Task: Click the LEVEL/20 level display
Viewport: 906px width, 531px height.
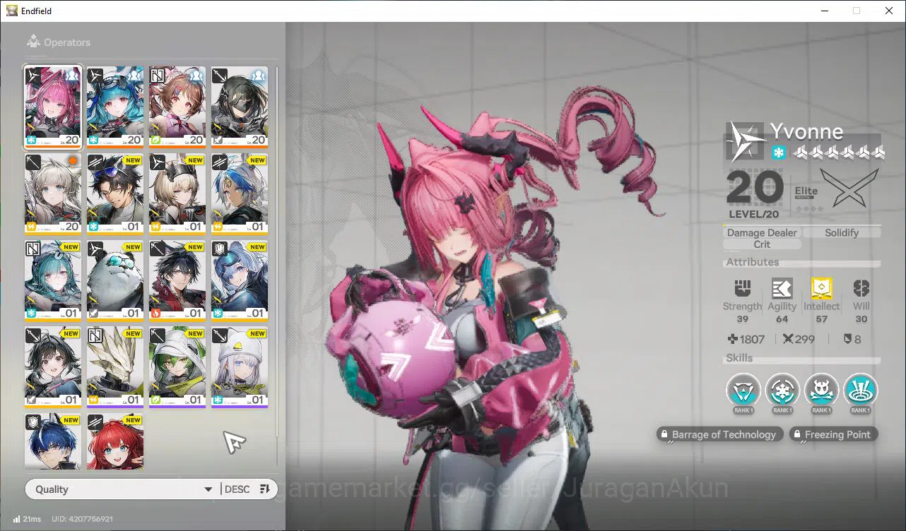Action: tap(755, 214)
